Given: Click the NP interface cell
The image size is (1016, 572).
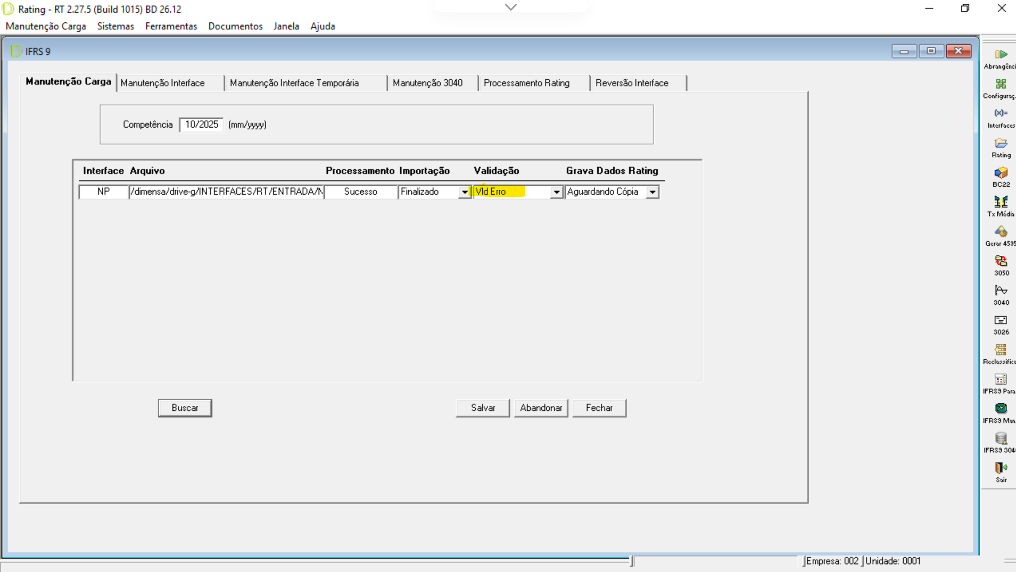Looking at the screenshot, I should 103,192.
